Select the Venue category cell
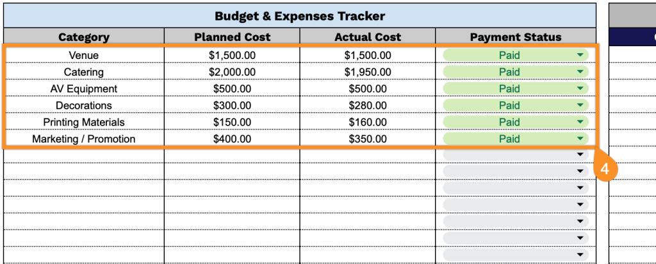656x264 pixels. click(x=84, y=55)
